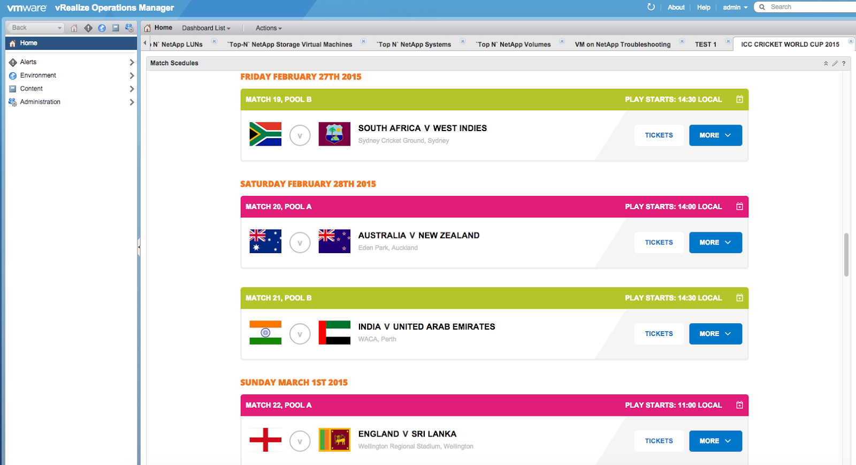Image resolution: width=856 pixels, height=465 pixels.
Task: Open the admin user dropdown
Action: click(x=735, y=7)
